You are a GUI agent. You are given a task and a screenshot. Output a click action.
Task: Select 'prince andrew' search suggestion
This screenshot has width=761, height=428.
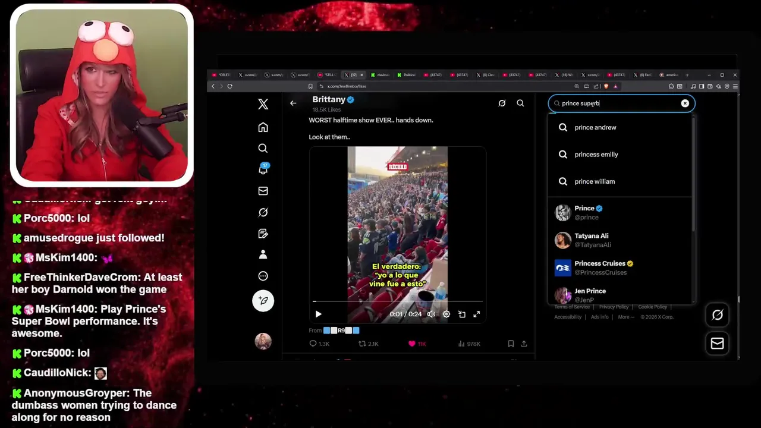pyautogui.click(x=620, y=127)
